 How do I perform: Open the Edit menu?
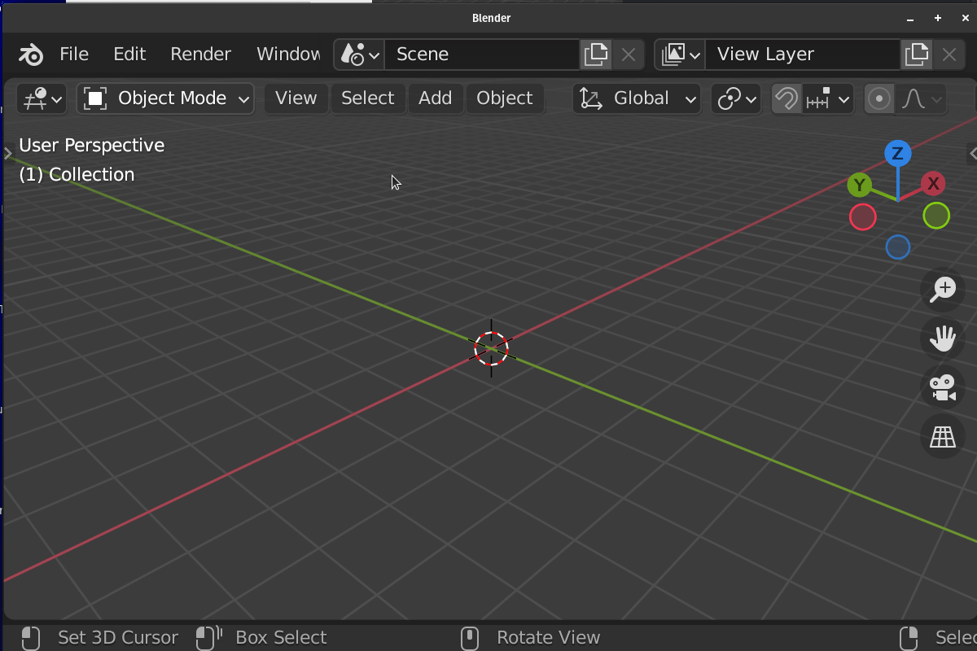[x=129, y=55]
